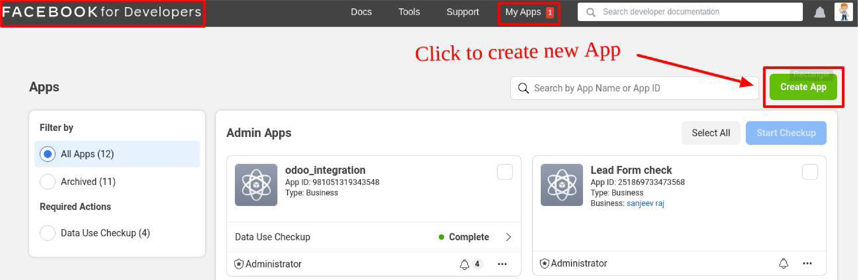
Task: Click the Apps page heading
Action: [44, 87]
